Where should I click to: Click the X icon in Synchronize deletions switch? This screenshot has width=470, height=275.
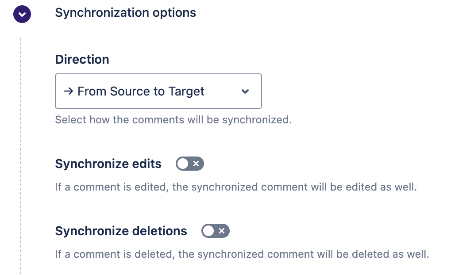point(222,231)
